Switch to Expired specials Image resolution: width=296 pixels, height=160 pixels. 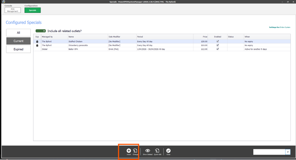click(x=18, y=49)
